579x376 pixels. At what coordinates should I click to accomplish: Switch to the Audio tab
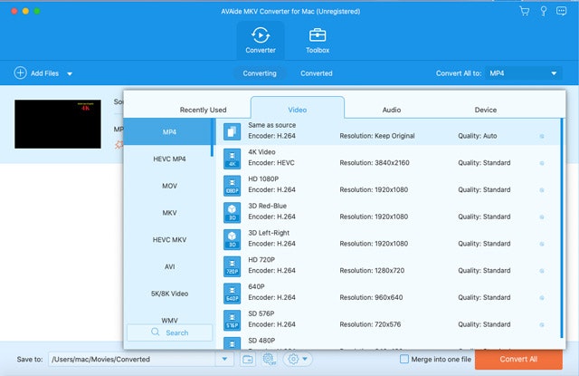(392, 110)
